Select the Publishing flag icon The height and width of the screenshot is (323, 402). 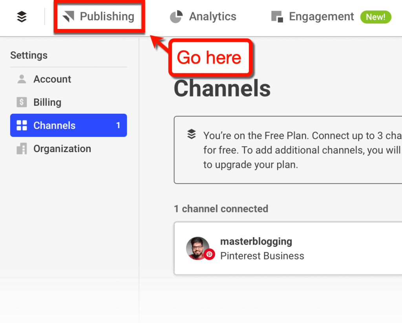(69, 16)
